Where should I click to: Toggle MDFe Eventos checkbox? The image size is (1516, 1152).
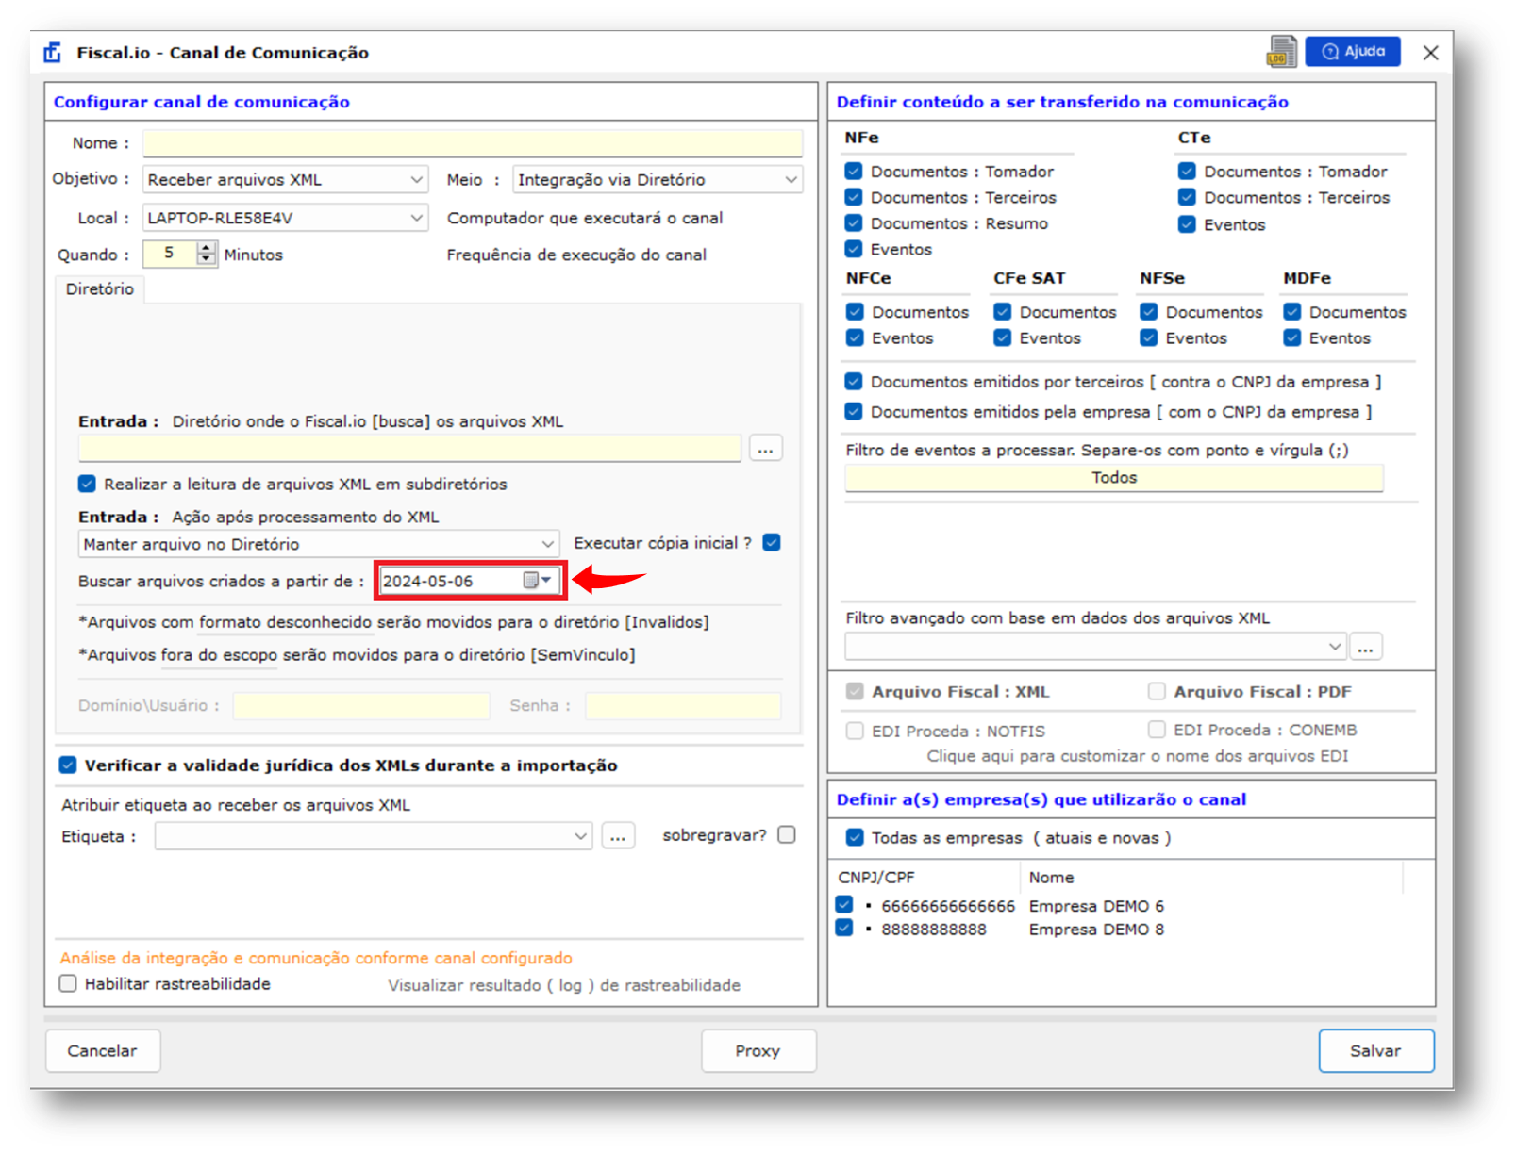pos(1292,337)
